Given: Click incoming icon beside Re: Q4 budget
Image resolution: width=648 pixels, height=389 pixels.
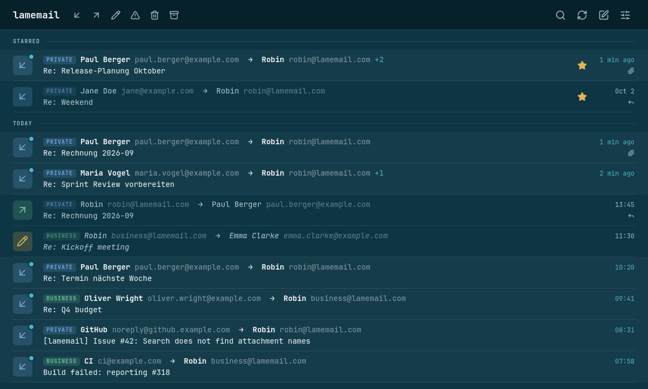Looking at the screenshot, I should click(x=23, y=304).
